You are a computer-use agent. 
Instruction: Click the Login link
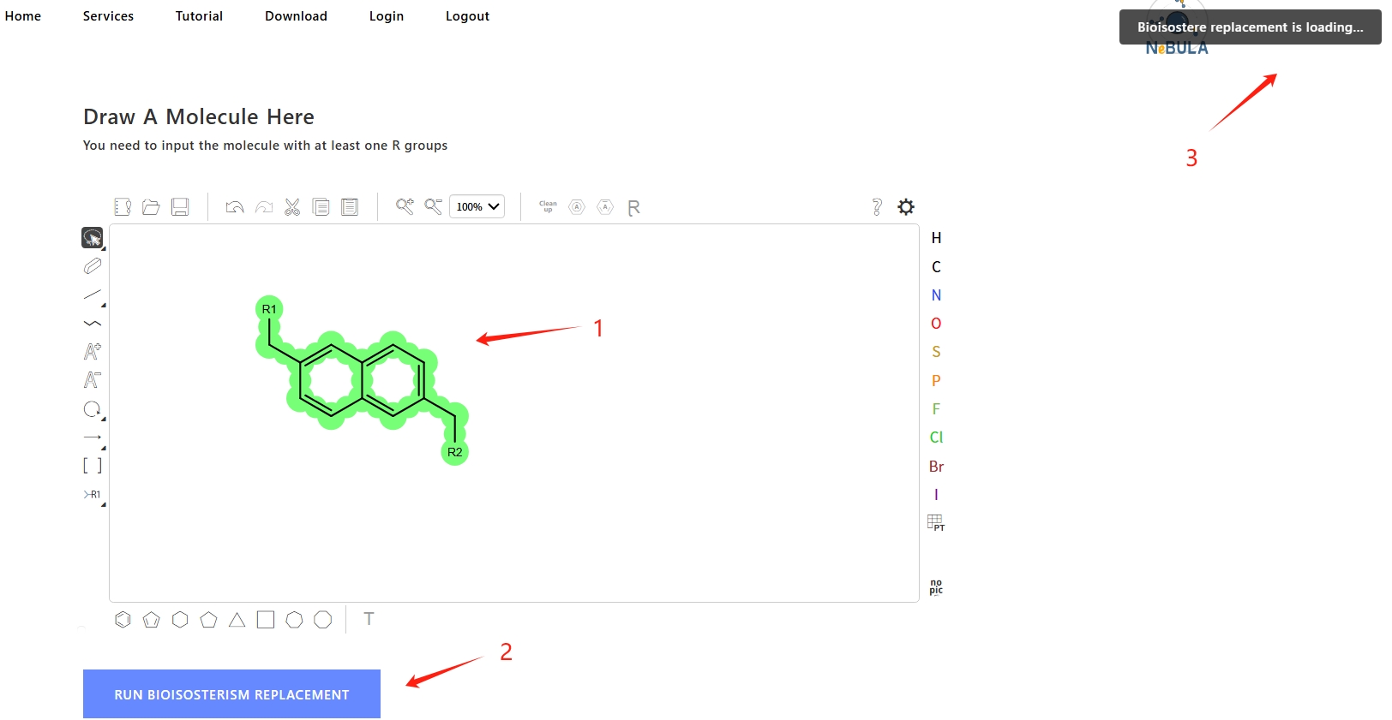coord(387,16)
